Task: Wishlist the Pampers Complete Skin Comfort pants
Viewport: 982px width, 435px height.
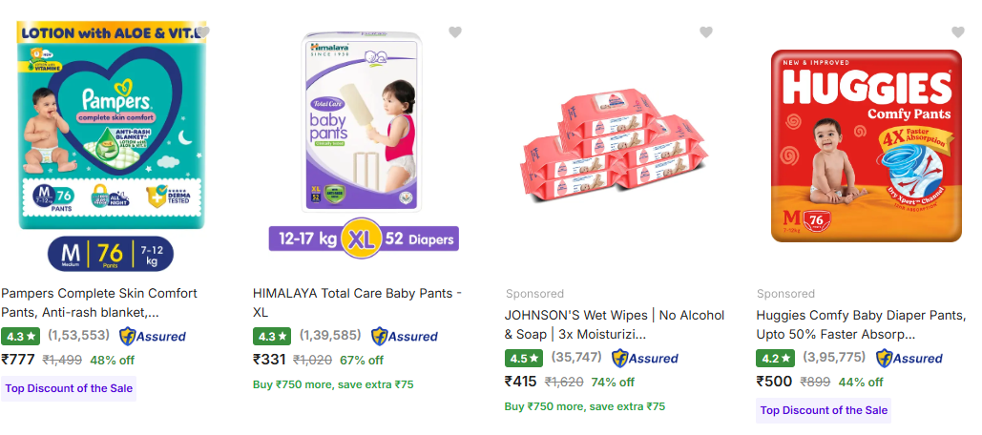Action: (x=203, y=32)
